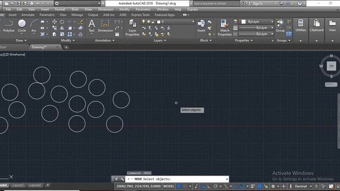Insert Text annotation tool

click(x=92, y=26)
